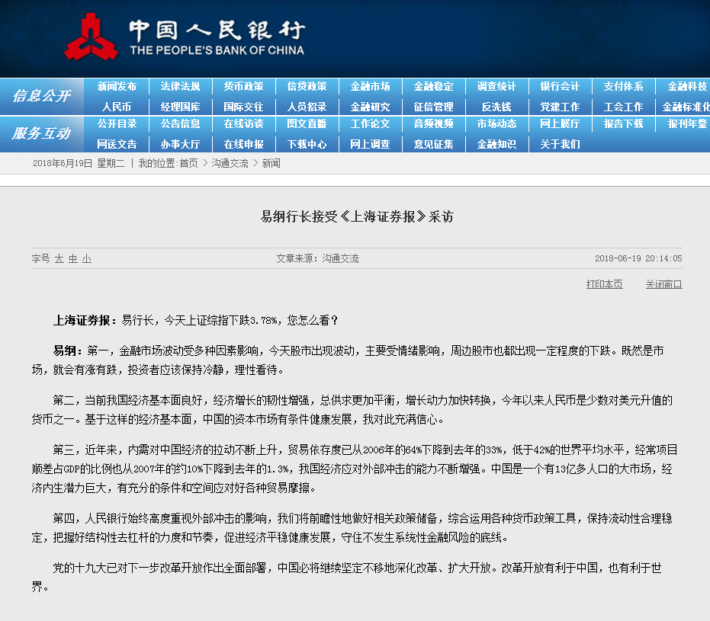Open the 货币政策 menu item
710x621 pixels.
[x=243, y=87]
